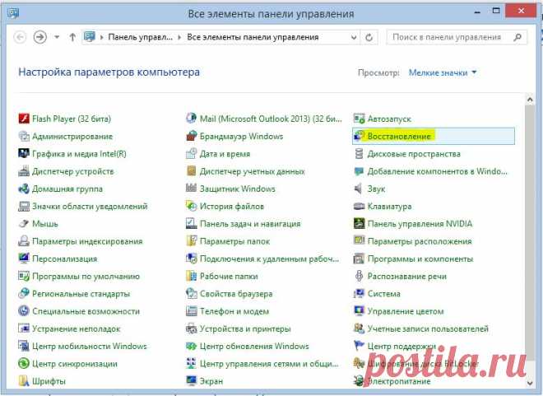Viewport: 543px width, 396px height.
Task: Open the Мелкие значки view dropdown
Action: pyautogui.click(x=443, y=72)
